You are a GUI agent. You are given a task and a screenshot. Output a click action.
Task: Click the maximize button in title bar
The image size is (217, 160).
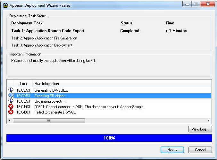coord(196,4)
